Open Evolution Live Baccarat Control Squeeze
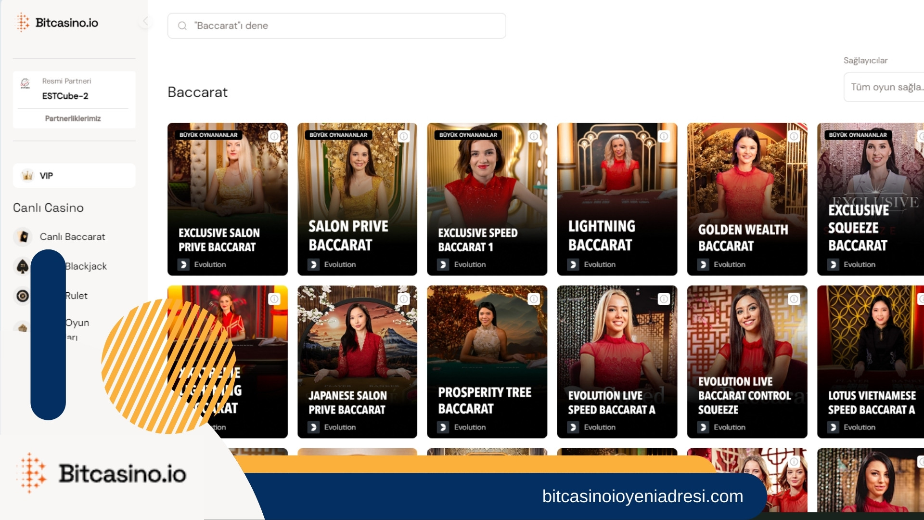Screen dimensions: 924x520 [747, 362]
